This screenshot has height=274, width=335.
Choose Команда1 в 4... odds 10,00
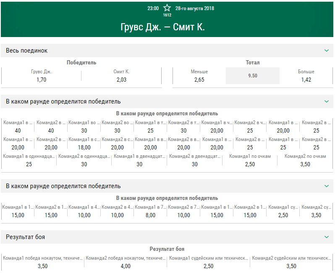[84, 211]
